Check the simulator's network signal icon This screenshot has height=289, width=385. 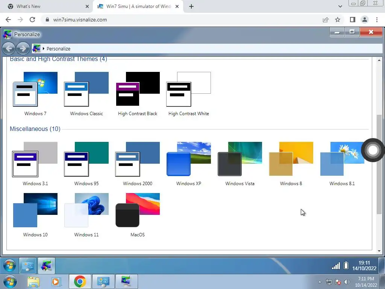336,266
